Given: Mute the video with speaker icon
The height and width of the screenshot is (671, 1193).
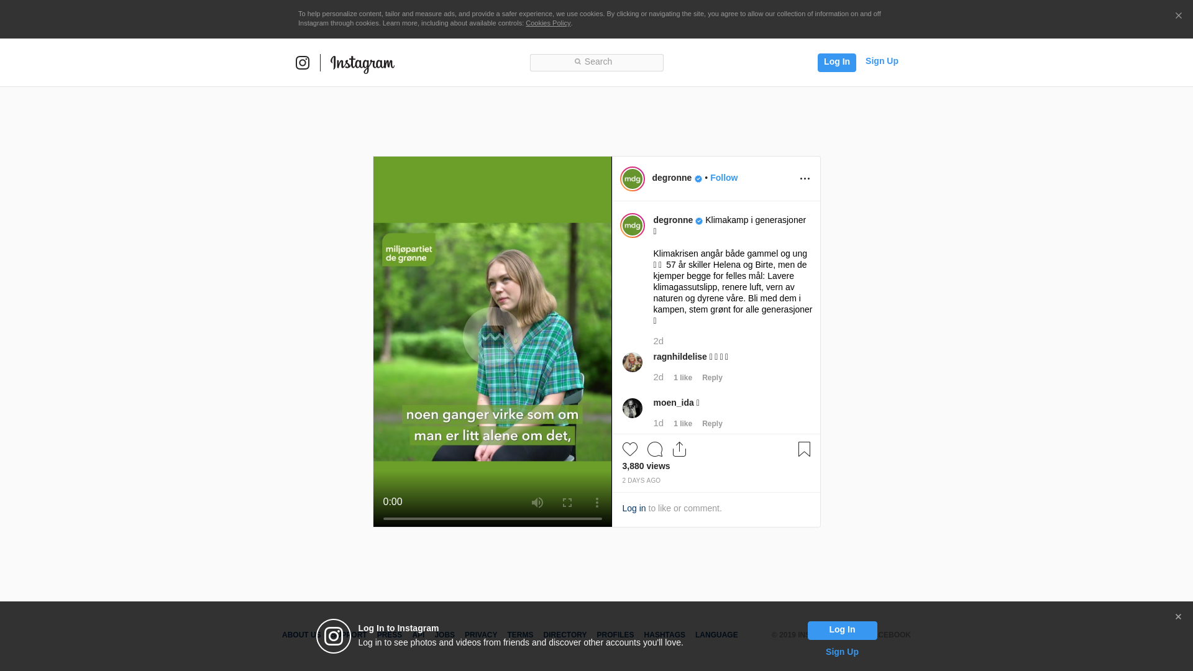Looking at the screenshot, I should coord(537,503).
